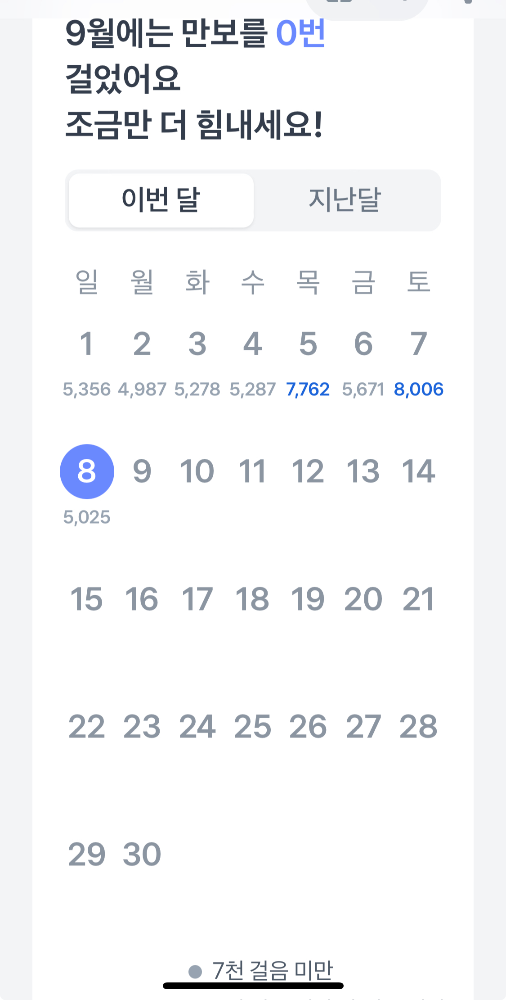
Task: Tap date 5 on the calendar
Action: (308, 344)
